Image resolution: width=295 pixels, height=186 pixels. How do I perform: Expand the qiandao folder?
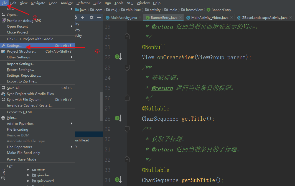28,175
